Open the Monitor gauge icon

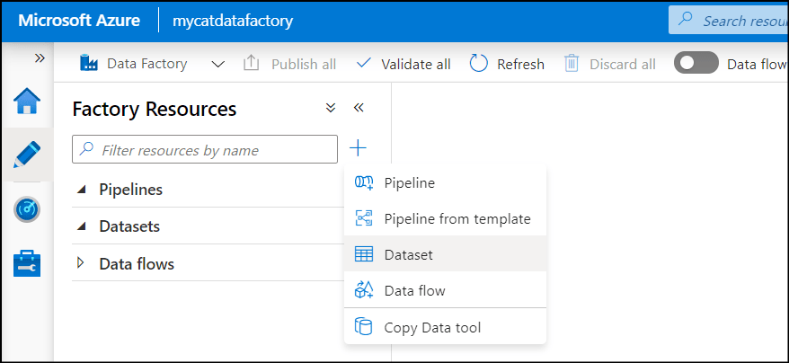(x=27, y=209)
